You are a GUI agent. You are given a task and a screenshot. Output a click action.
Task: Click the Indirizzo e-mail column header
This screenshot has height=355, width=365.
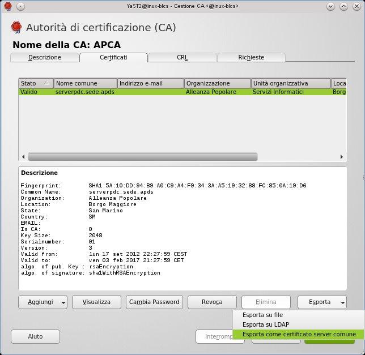(151, 83)
